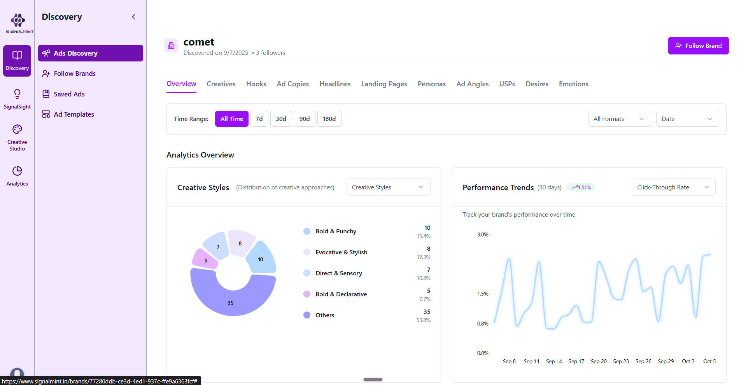Click the Follow Brand button

click(698, 45)
